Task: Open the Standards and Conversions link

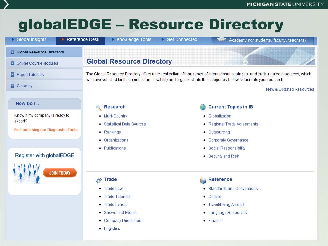Action: click(x=233, y=188)
